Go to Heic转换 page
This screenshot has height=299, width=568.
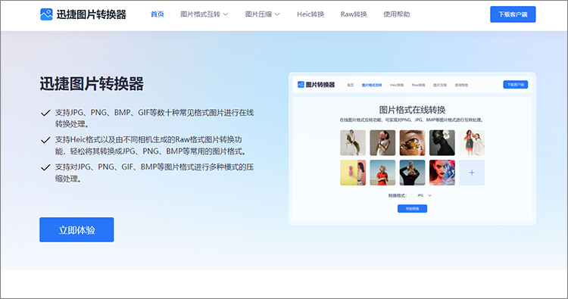pyautogui.click(x=311, y=14)
